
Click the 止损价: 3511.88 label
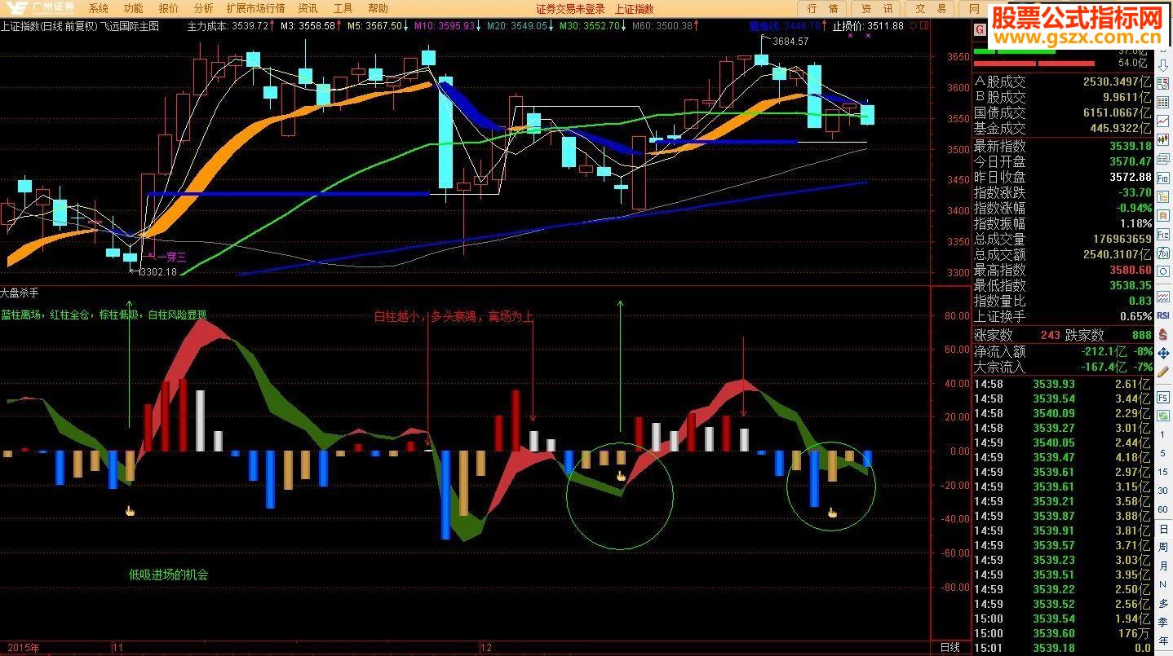tap(868, 26)
